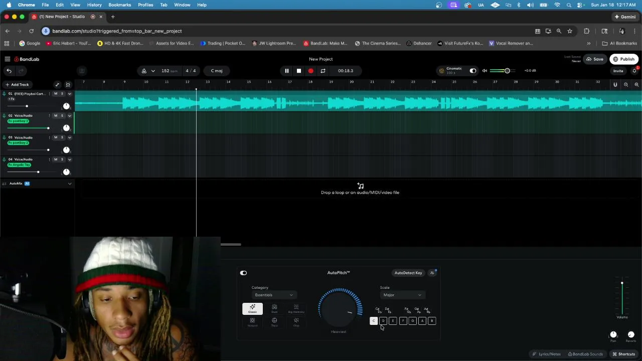The width and height of the screenshot is (642, 361).
Task: Click track 02 volume slider handle
Action: (48, 128)
